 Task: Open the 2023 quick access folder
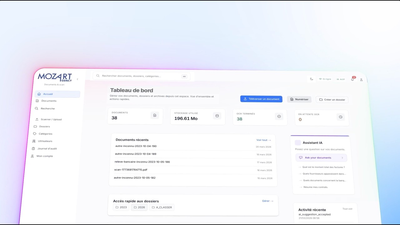tap(121, 207)
